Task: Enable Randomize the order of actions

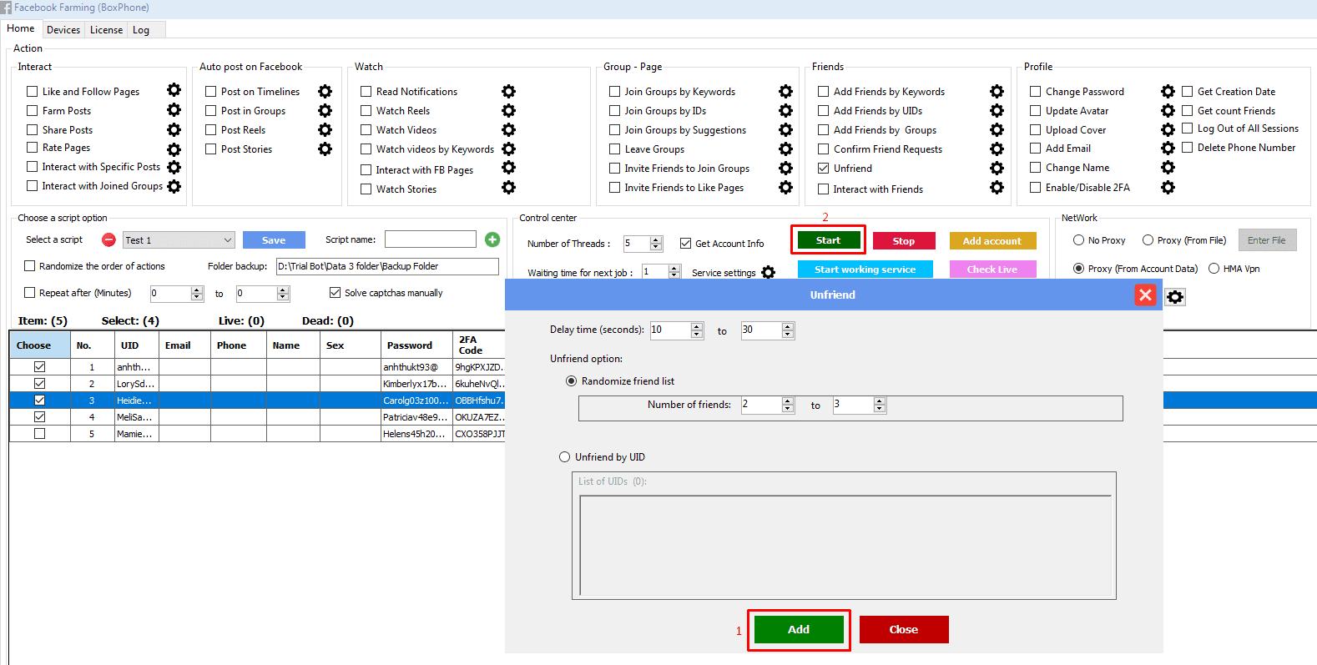Action: point(30,265)
